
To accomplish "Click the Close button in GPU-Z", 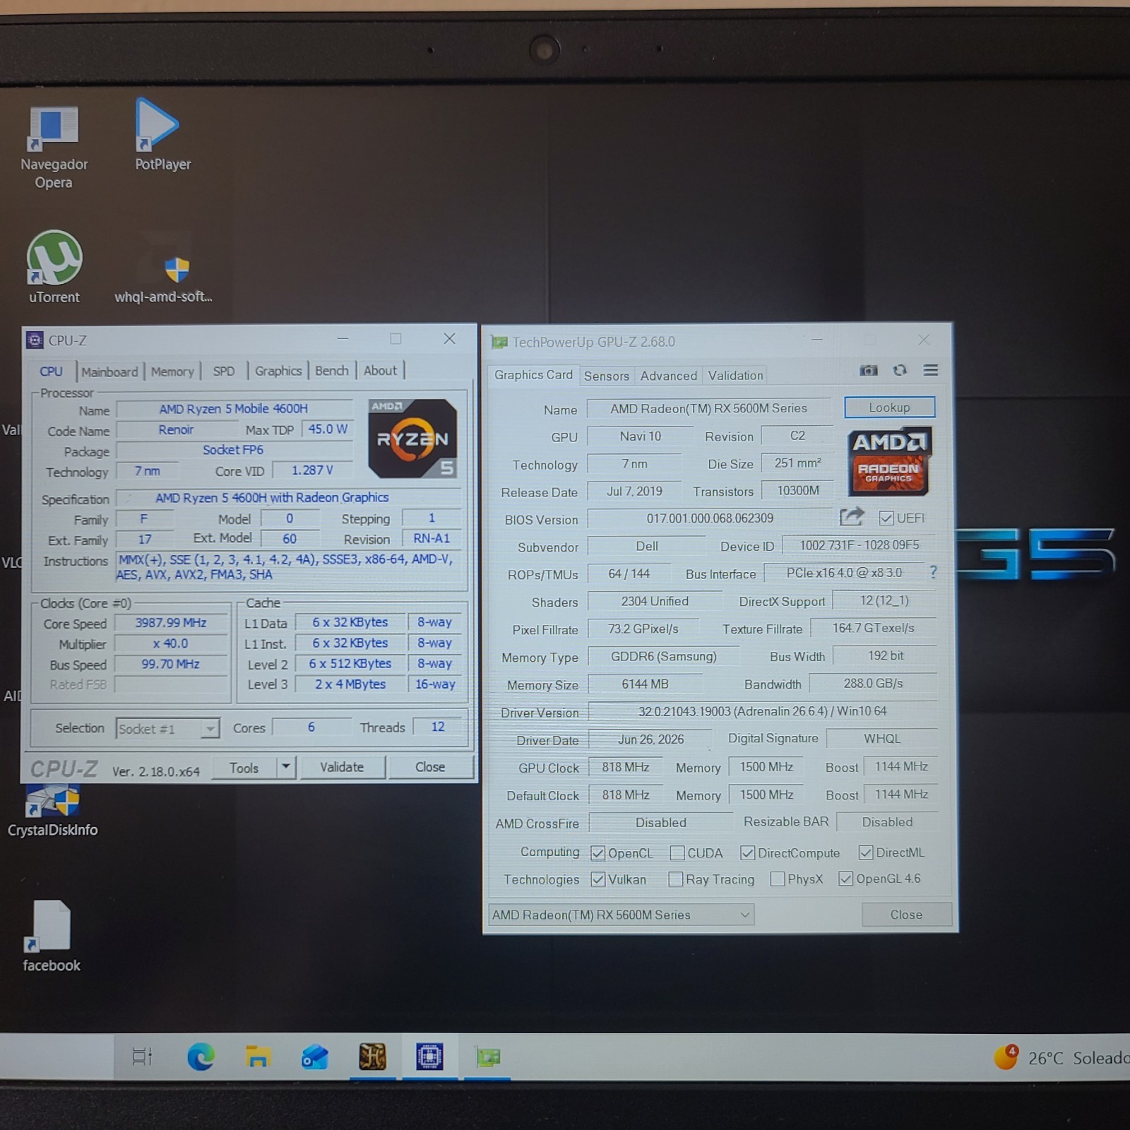I will (x=906, y=915).
